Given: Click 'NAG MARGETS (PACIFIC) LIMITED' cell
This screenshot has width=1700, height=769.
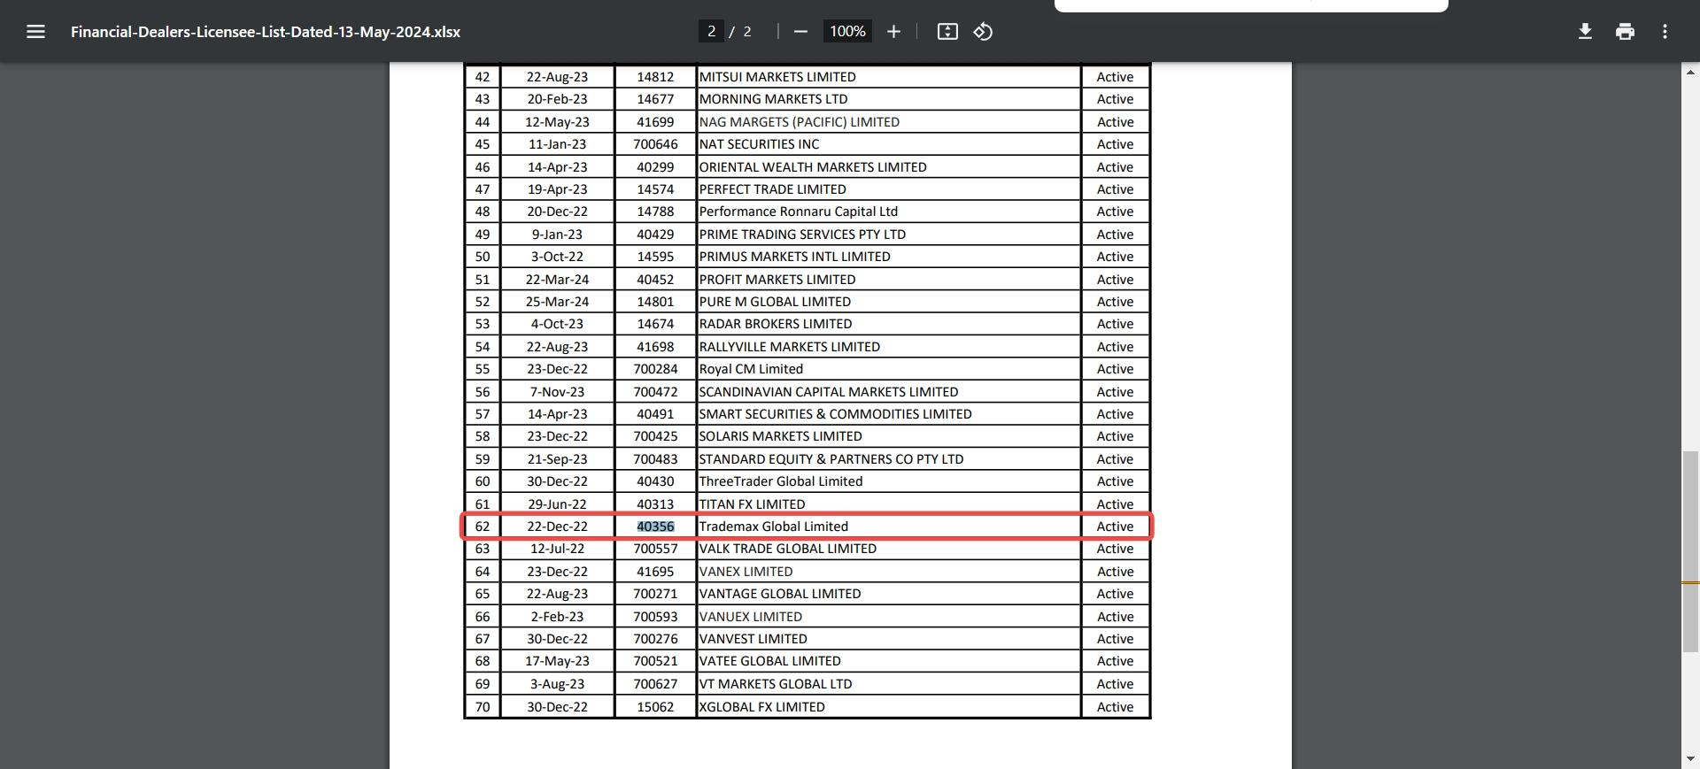Looking at the screenshot, I should [x=888, y=122].
